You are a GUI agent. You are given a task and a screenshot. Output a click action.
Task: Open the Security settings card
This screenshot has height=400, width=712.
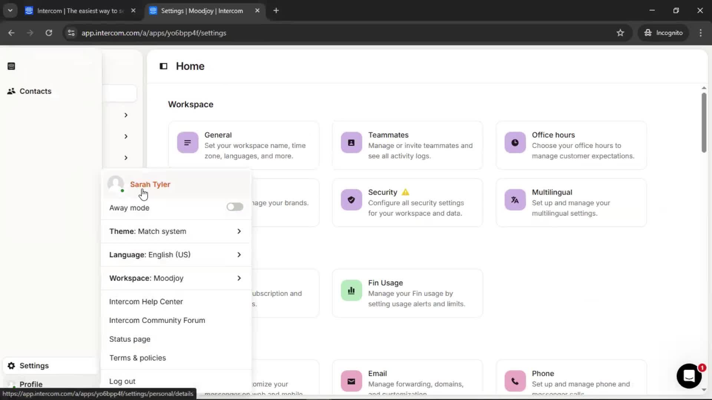point(408,203)
